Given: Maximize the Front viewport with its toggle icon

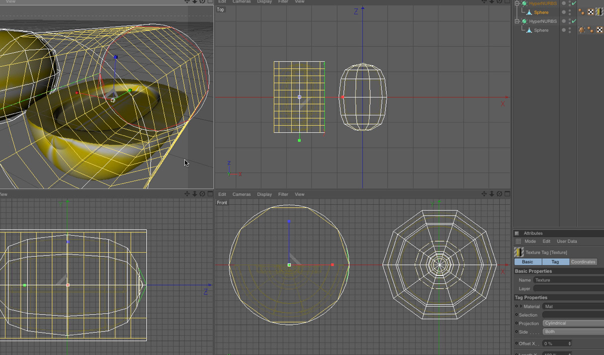Looking at the screenshot, I should pyautogui.click(x=508, y=194).
